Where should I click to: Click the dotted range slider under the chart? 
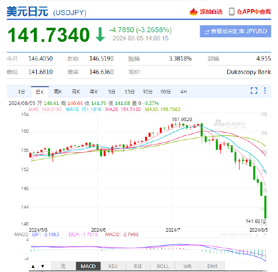tap(236, 235)
